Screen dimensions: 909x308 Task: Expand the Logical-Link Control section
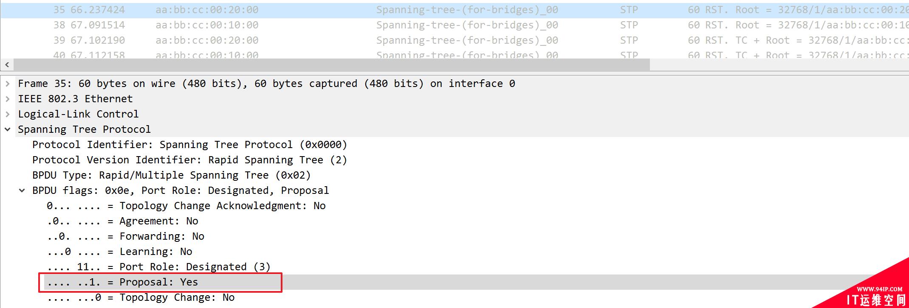pos(7,114)
